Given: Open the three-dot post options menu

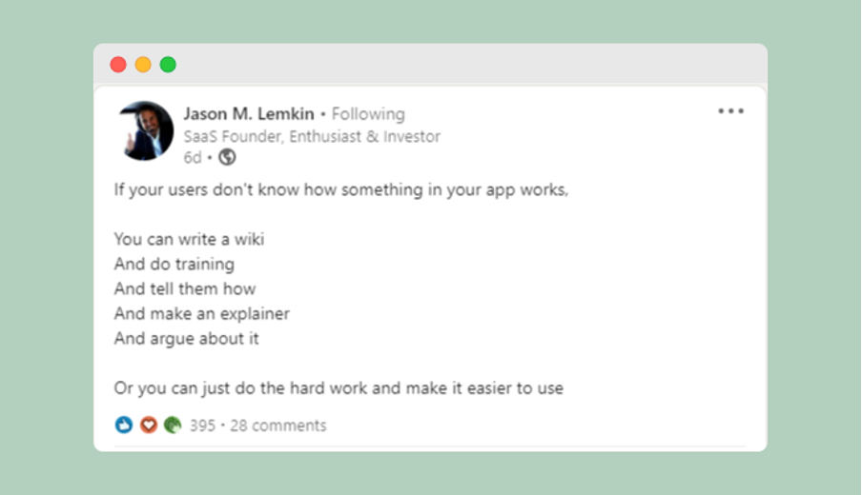Looking at the screenshot, I should pos(730,111).
